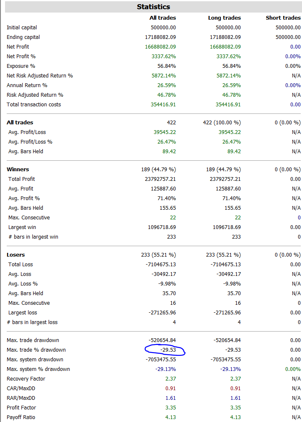Click All trades Largest win 1096718.69
Image resolution: width=302 pixels, height=422 pixels.
pos(162,227)
